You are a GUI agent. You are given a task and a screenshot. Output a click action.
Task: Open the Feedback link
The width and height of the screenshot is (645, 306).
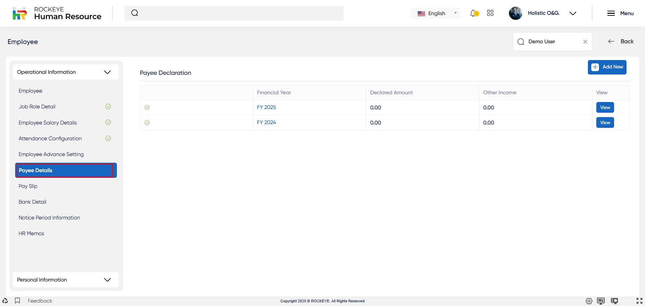pyautogui.click(x=40, y=301)
